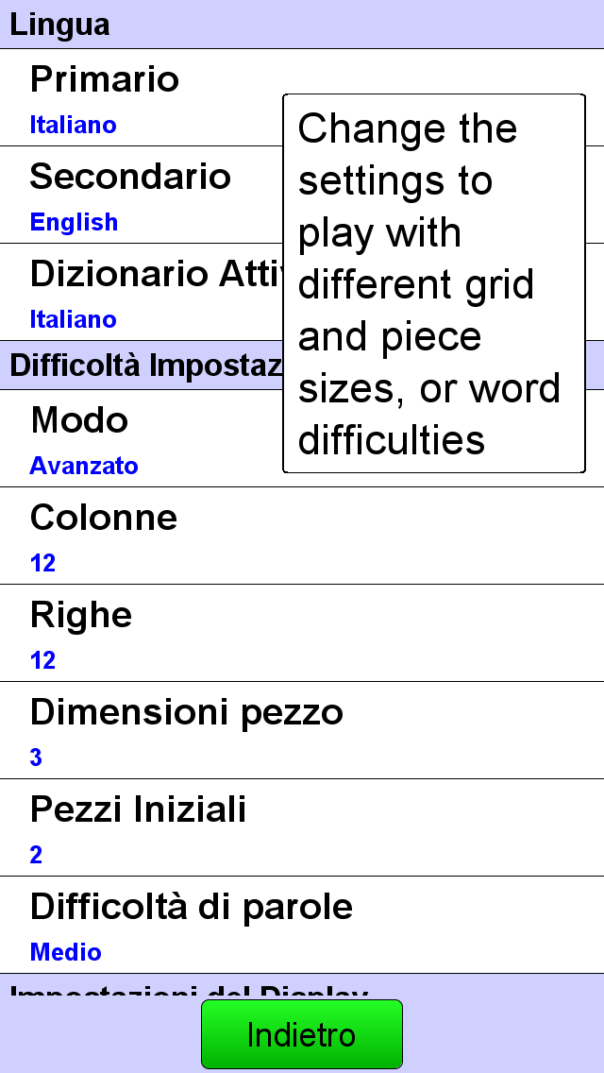Open the Pezzi Iniziali setting
604x1073 pixels.
click(302, 827)
